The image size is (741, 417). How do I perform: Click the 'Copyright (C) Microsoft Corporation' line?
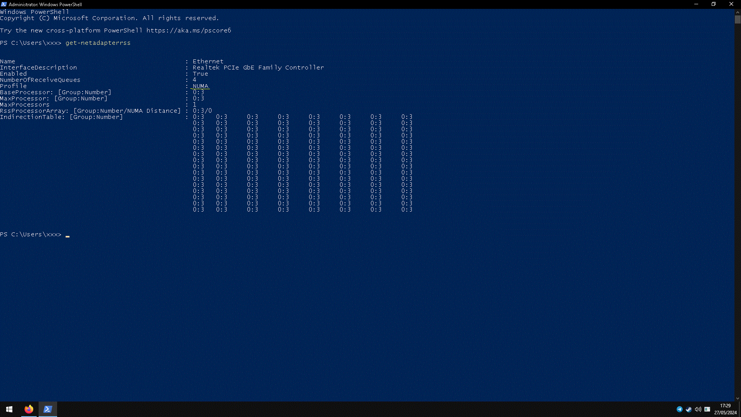(x=110, y=18)
